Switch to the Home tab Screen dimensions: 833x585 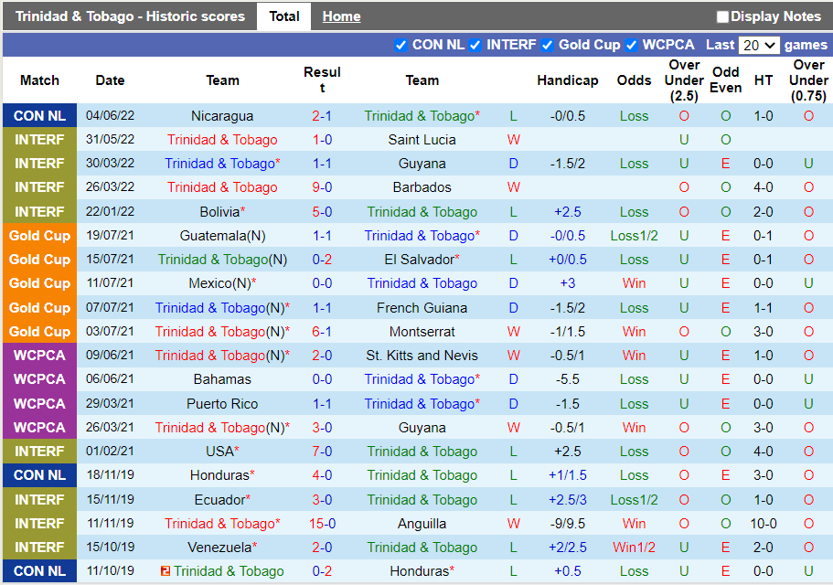click(x=342, y=16)
